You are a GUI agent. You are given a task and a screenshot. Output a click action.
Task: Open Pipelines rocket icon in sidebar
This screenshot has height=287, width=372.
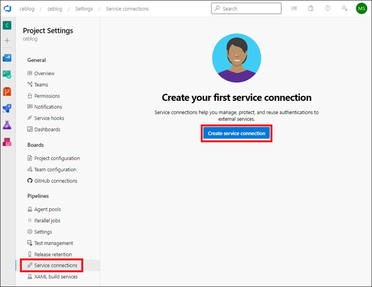pos(7,109)
